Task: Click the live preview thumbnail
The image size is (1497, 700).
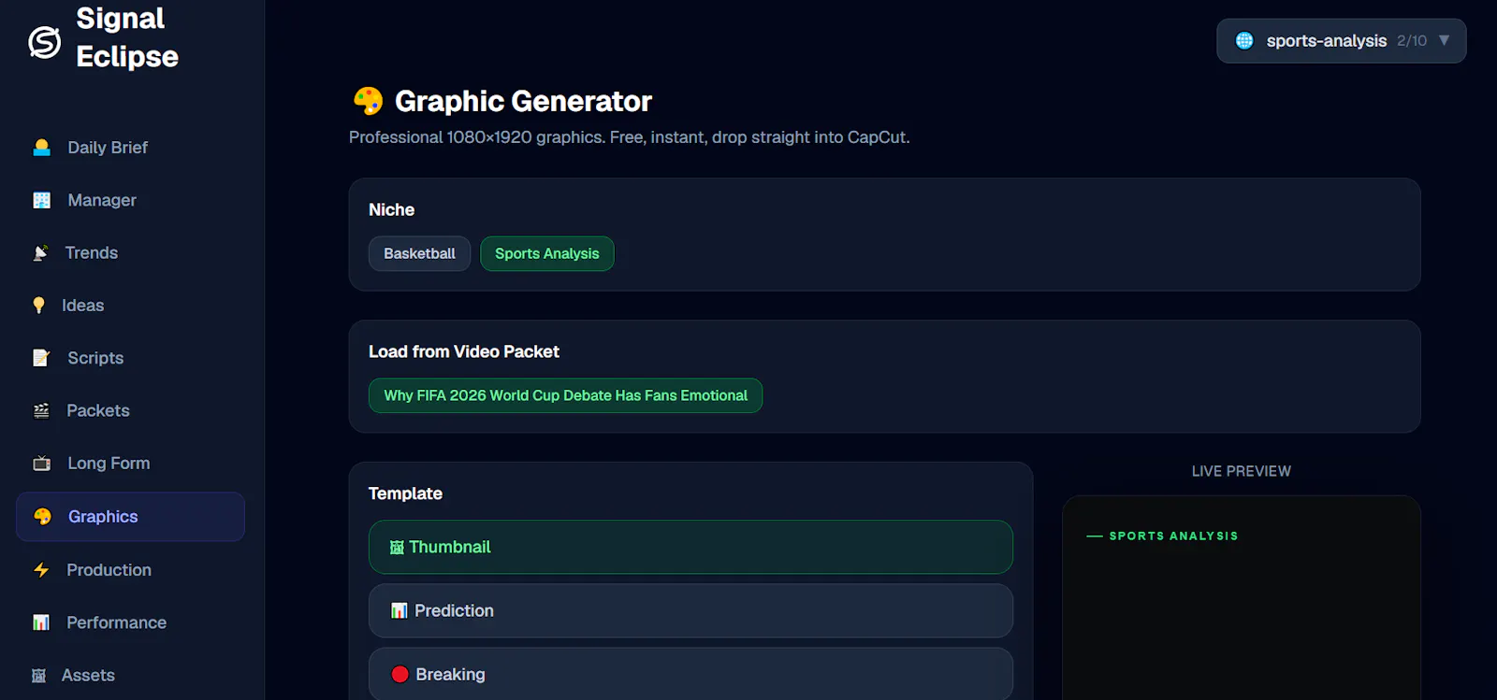Action: click(1242, 598)
